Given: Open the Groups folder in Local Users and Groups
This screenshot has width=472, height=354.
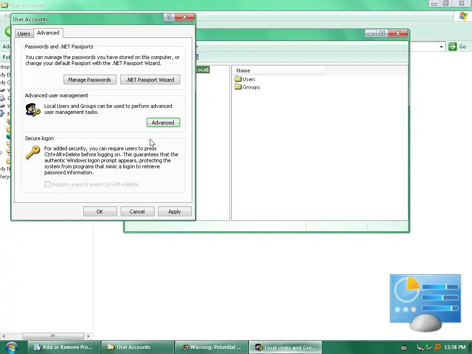Looking at the screenshot, I should pyautogui.click(x=247, y=87).
